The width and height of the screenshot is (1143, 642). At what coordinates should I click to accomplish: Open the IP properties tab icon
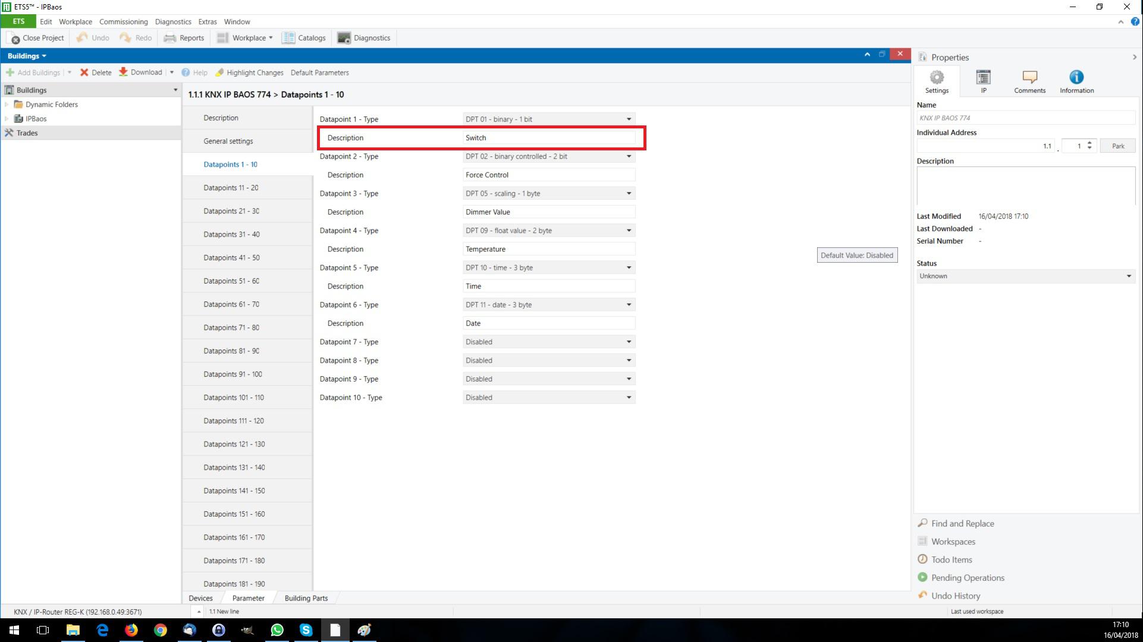coord(983,78)
